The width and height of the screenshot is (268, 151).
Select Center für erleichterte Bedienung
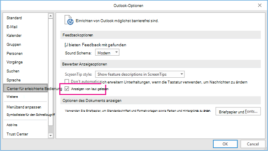point(25,88)
